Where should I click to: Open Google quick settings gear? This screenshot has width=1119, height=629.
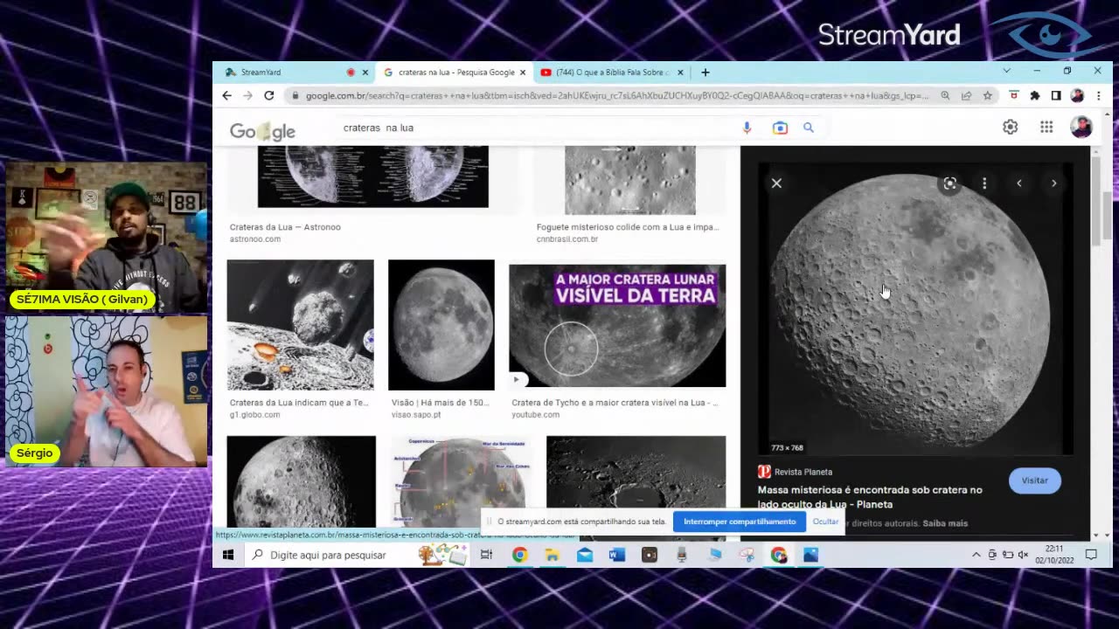1010,128
